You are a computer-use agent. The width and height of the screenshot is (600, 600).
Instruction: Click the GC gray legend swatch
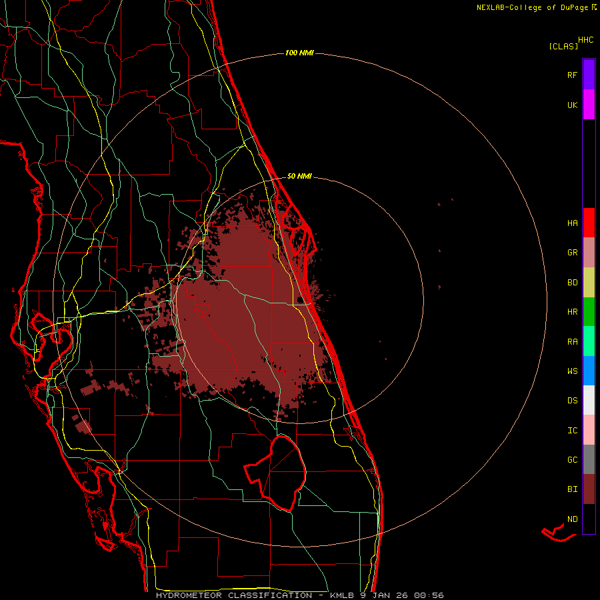(589, 459)
